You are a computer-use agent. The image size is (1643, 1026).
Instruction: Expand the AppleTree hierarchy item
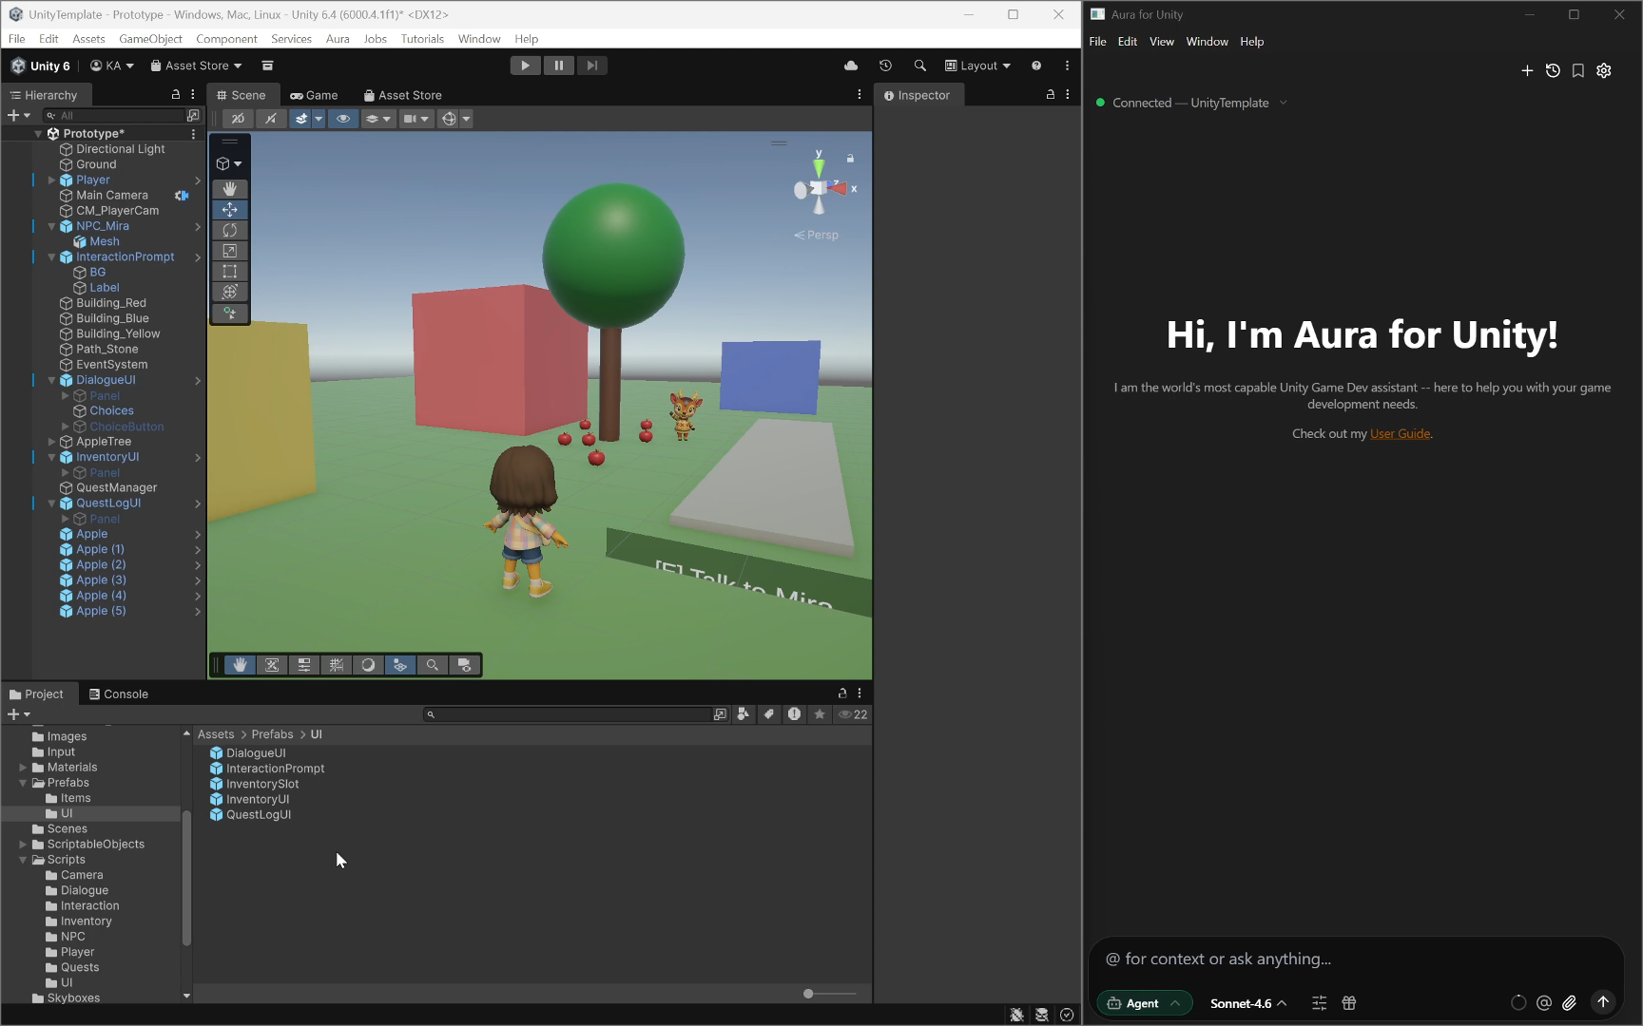click(x=51, y=442)
